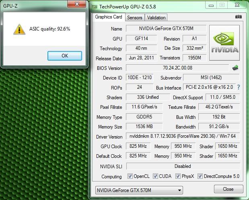Click the ASIC quality: 92.6% text

tap(50, 29)
